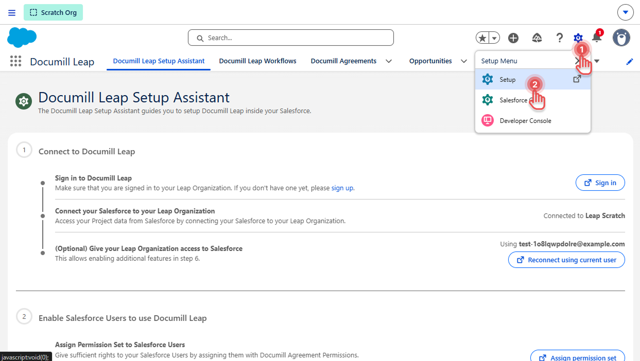This screenshot has width=640, height=361.
Task: Open Global Actions plus icon
Action: point(513,38)
